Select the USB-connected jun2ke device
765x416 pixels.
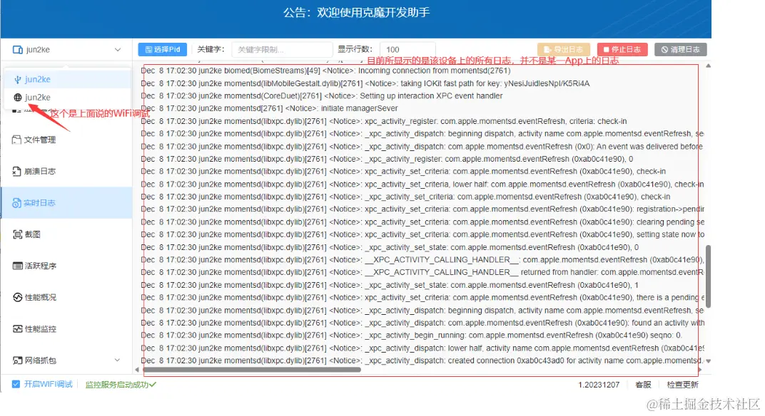67,79
